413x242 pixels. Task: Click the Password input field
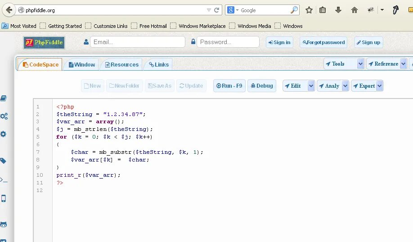coord(228,42)
